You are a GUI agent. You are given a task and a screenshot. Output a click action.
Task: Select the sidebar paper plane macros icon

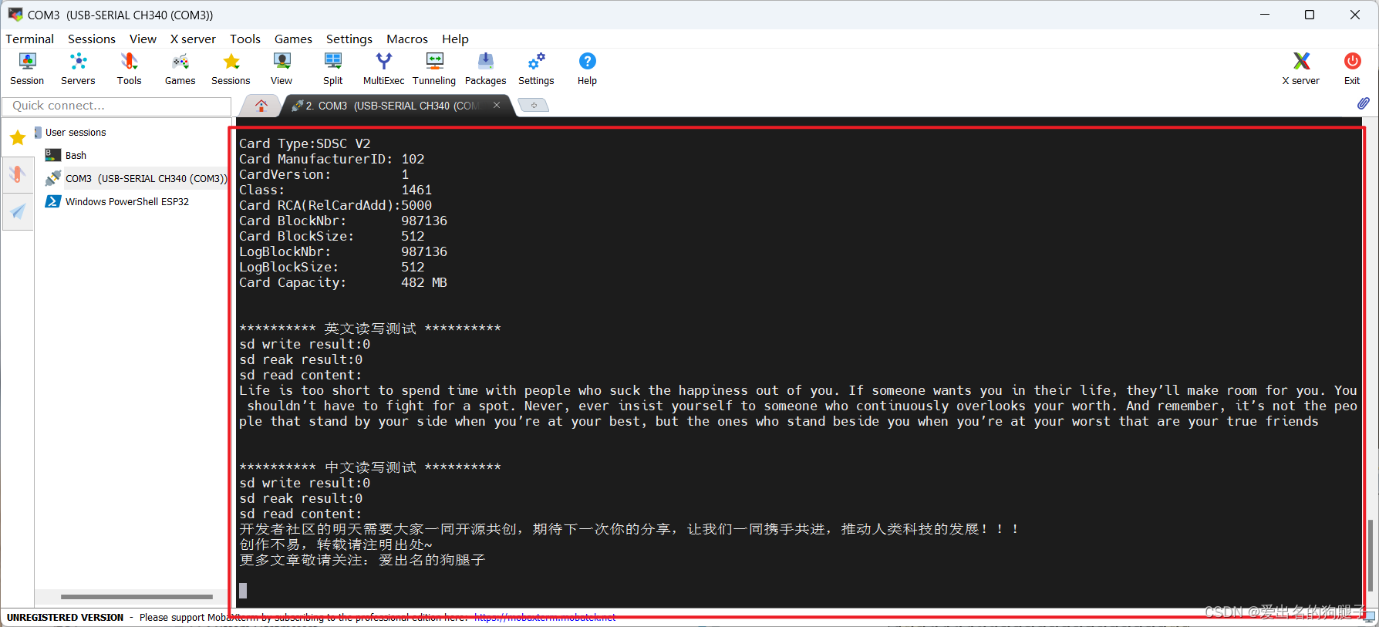click(x=18, y=211)
